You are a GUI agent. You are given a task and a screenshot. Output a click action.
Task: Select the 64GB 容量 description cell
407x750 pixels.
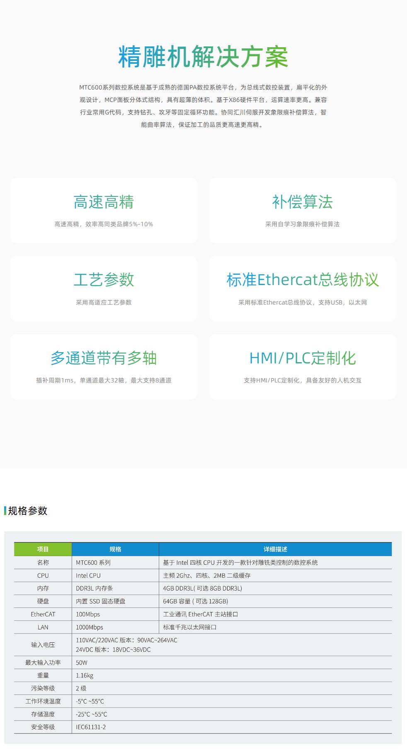276,601
